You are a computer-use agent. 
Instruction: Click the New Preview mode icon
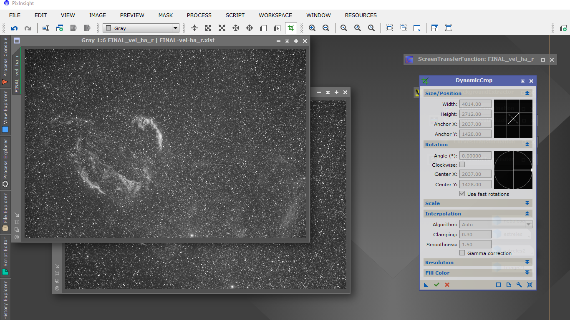point(263,28)
